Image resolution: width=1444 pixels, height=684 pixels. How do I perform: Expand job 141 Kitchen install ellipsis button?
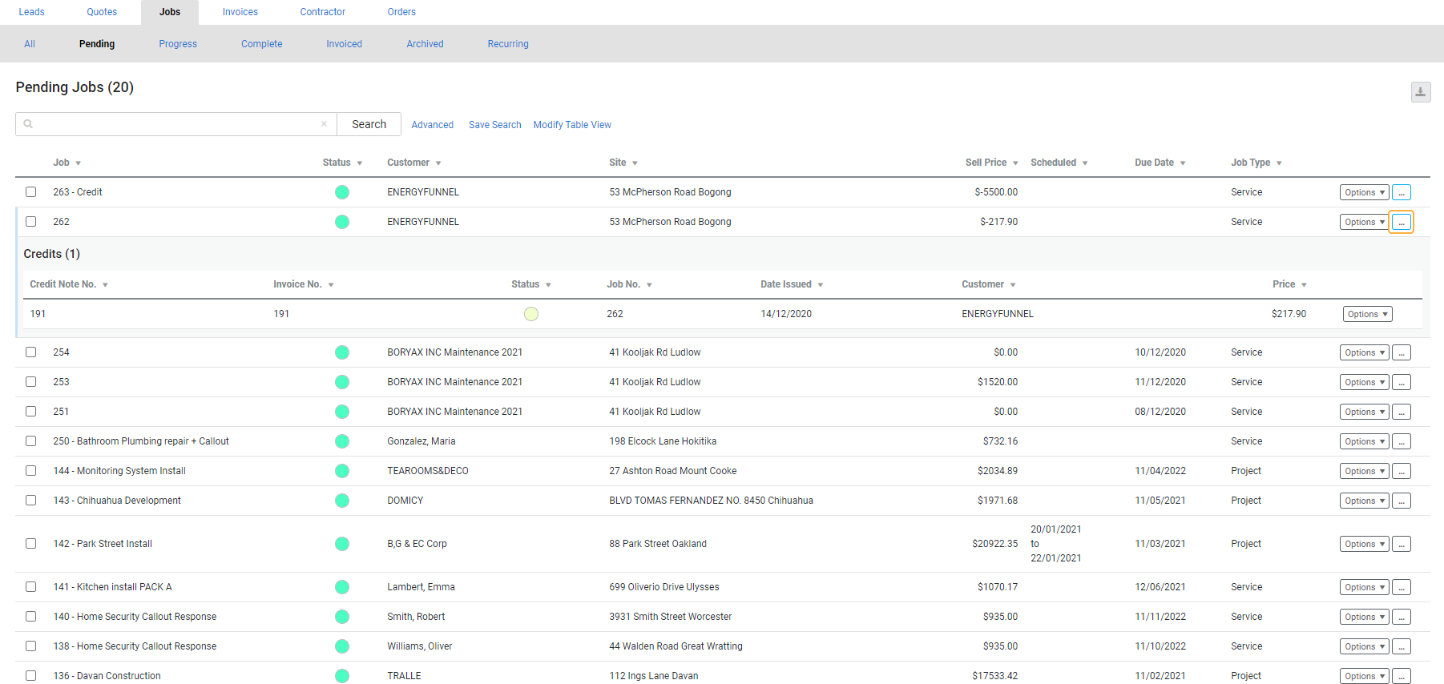tap(1401, 587)
